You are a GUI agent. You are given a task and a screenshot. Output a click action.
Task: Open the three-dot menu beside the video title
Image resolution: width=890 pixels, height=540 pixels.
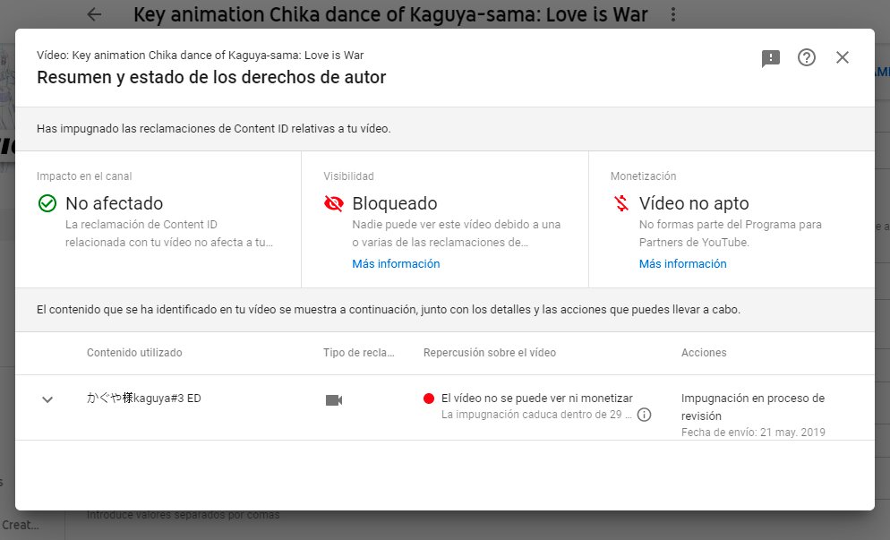click(x=673, y=14)
